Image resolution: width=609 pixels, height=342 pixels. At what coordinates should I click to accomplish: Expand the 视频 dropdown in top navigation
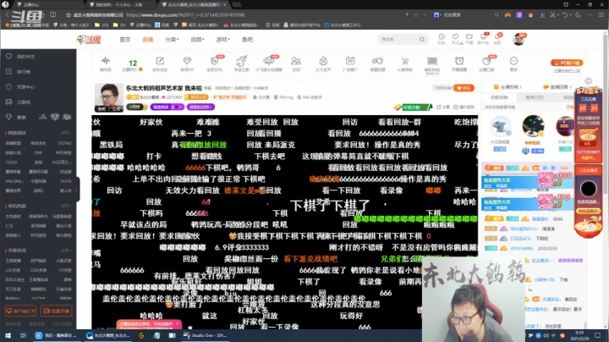click(197, 39)
